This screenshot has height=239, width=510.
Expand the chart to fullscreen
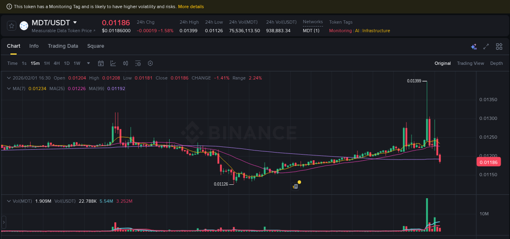coord(486,47)
